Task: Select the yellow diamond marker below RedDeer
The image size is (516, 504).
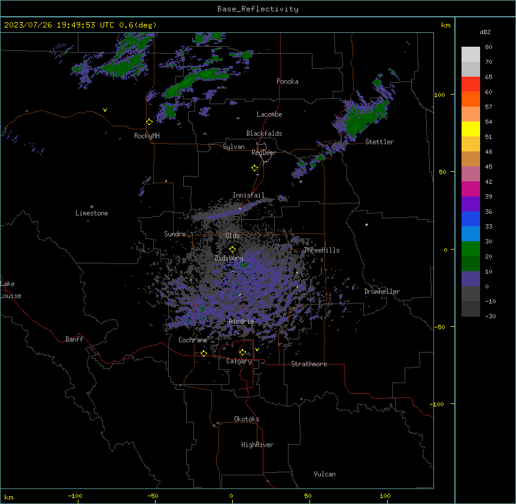Action: tap(255, 168)
